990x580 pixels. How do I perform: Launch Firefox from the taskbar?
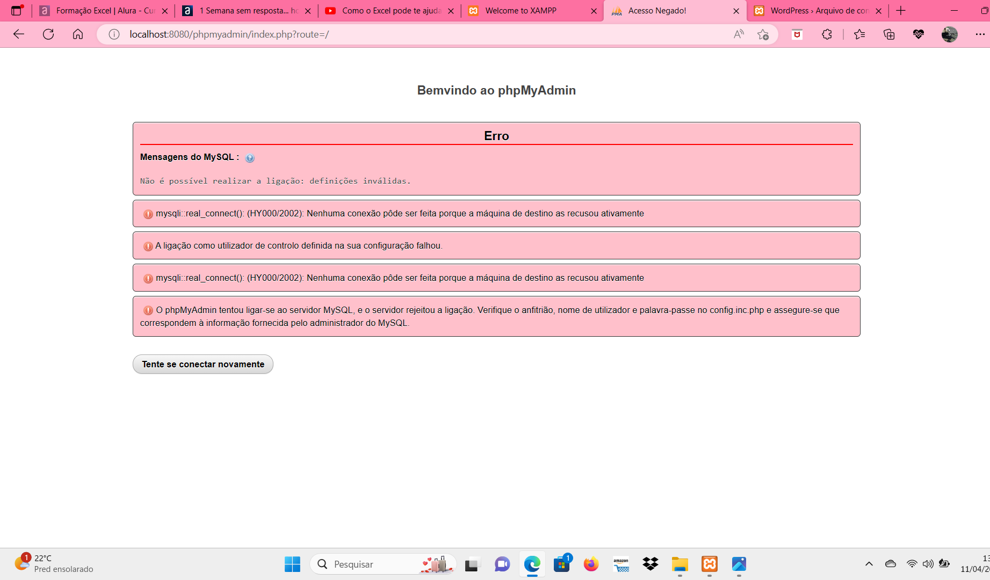[591, 564]
